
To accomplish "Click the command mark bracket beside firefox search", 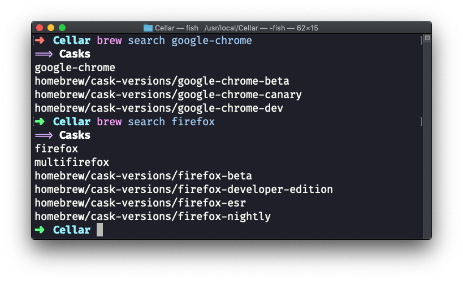I will [x=421, y=122].
